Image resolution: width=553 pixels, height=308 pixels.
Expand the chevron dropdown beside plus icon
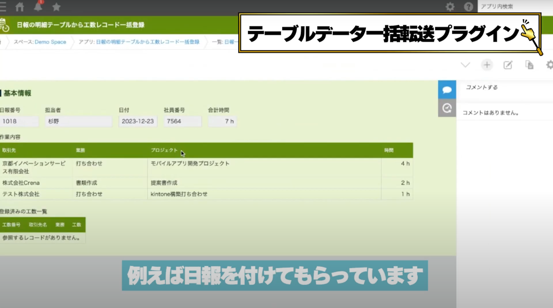click(465, 65)
